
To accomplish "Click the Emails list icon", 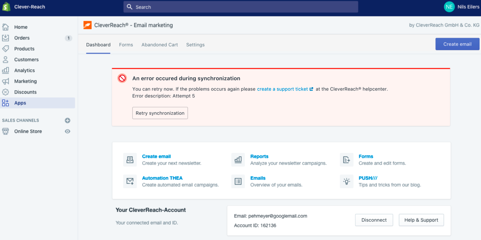I will pyautogui.click(x=238, y=181).
